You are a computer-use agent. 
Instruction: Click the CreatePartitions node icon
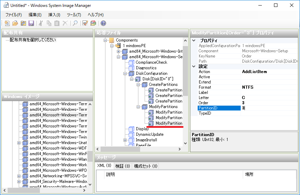145,85
